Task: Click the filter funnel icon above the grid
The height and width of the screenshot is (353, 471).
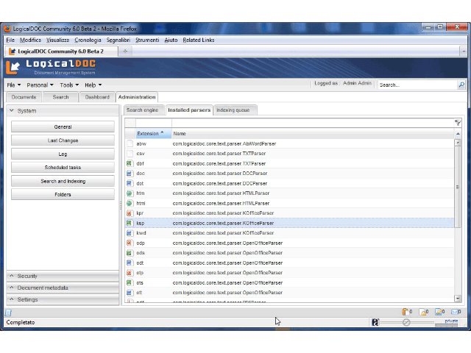Action: [x=458, y=123]
